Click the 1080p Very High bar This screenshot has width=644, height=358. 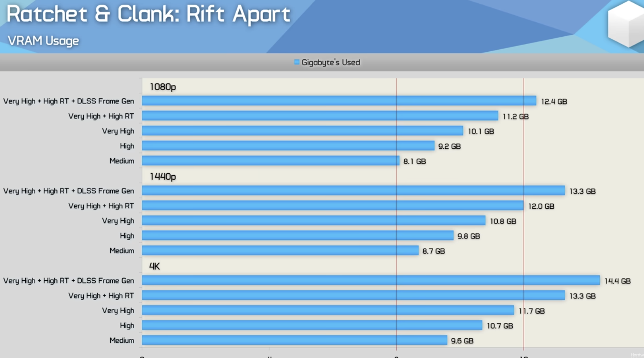pos(303,131)
